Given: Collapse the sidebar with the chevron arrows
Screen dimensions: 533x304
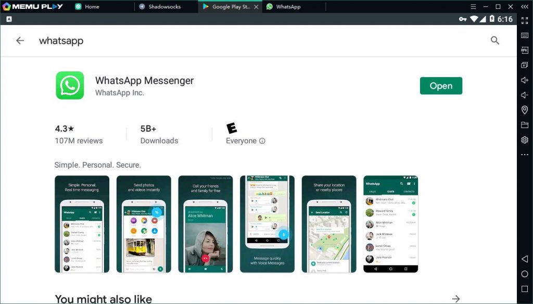Looking at the screenshot, I should click(x=524, y=7).
